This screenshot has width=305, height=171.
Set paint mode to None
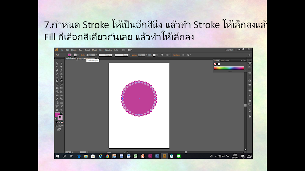pos(62,123)
